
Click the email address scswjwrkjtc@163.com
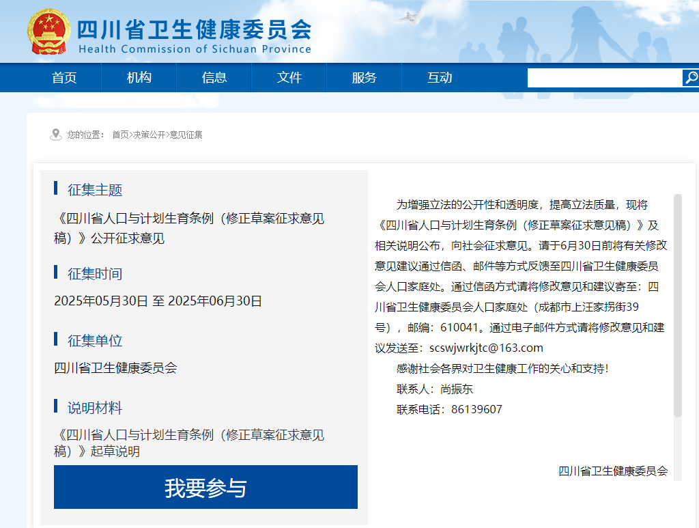tap(487, 348)
